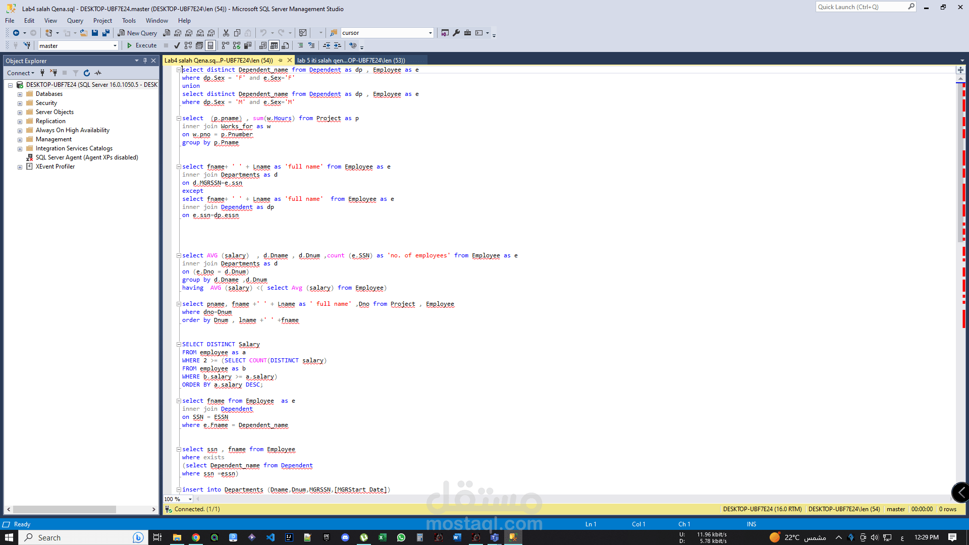This screenshot has width=969, height=545.
Task: Switch to lab 5 iti salah tab
Action: [x=351, y=61]
